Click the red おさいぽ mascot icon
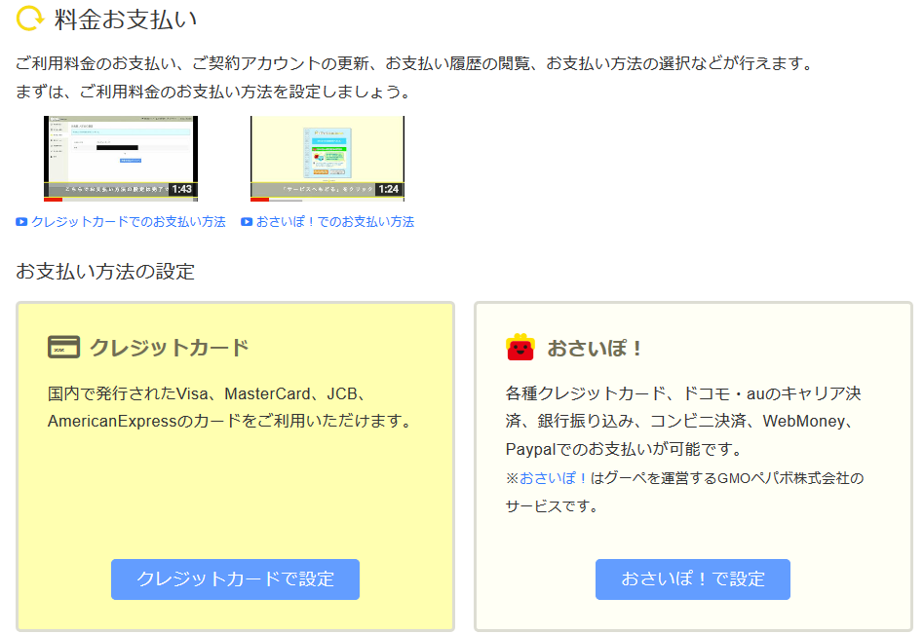Viewport: 924px width, 634px height. coord(520,347)
